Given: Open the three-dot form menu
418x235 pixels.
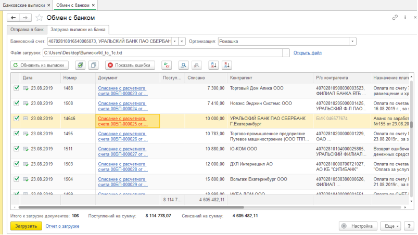Looking at the screenshot, I should click(x=405, y=17).
